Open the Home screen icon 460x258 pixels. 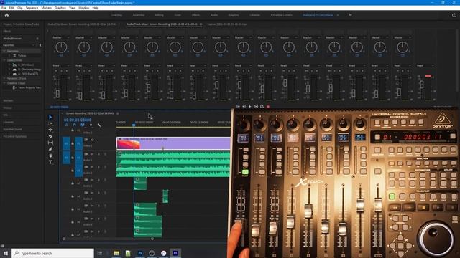point(6,15)
